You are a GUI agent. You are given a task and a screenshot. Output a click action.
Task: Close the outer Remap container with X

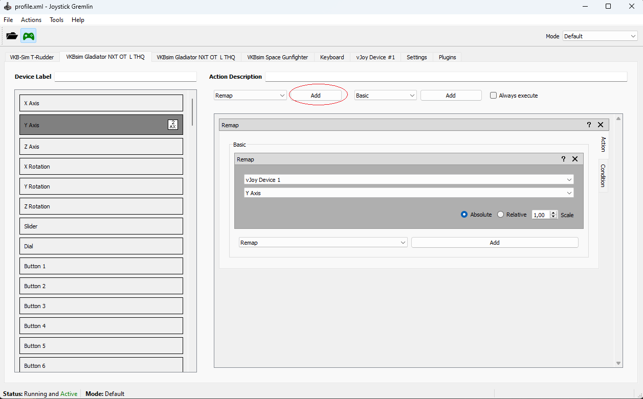601,125
